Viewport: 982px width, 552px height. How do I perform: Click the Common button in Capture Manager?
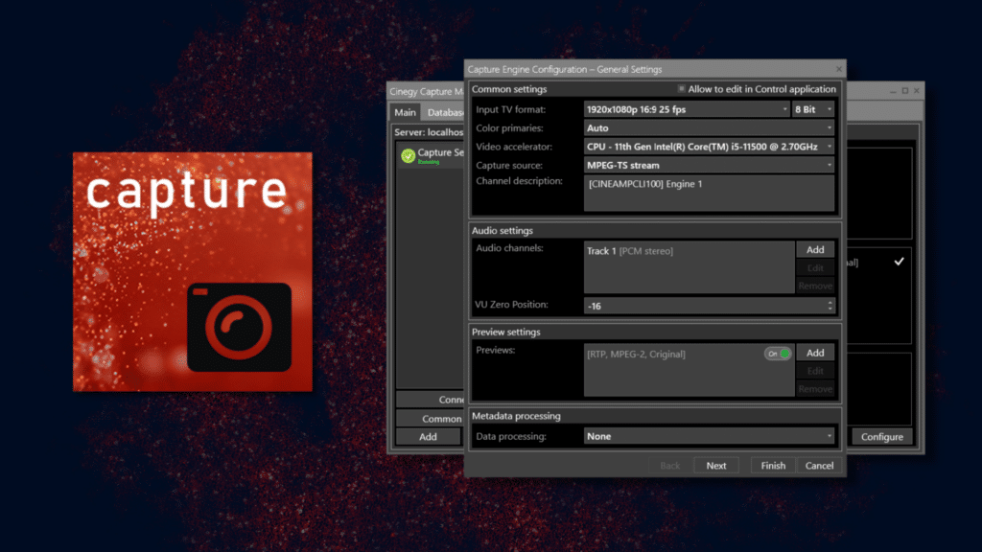(430, 418)
